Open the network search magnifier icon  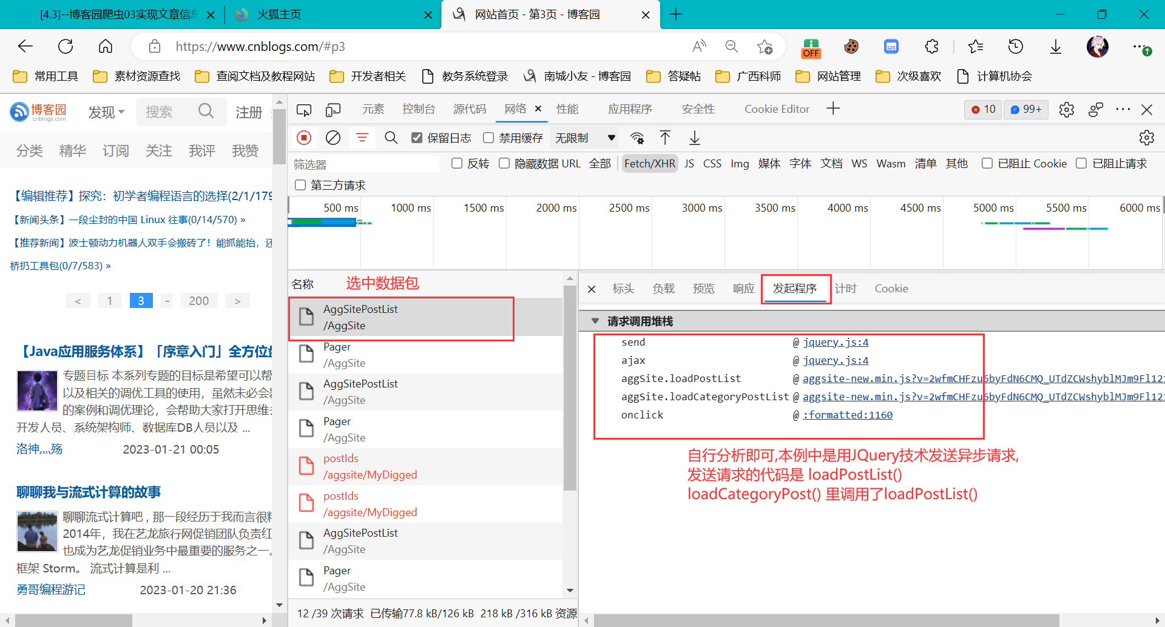pyautogui.click(x=391, y=138)
